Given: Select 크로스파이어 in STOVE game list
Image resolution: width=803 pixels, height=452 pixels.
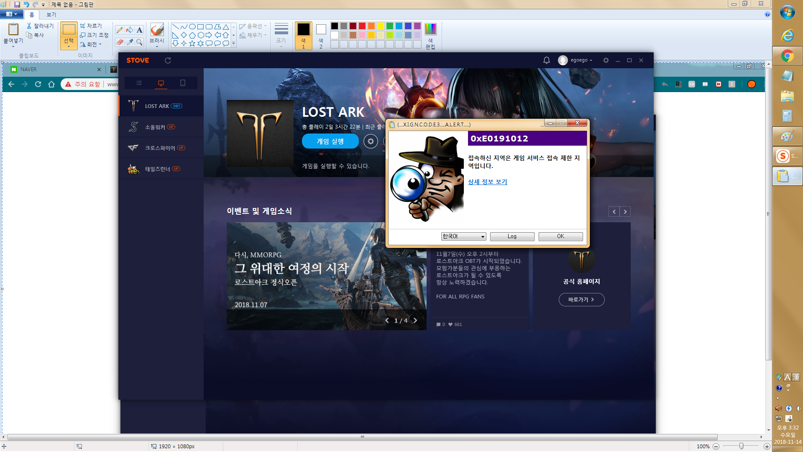Looking at the screenshot, I should coord(161,148).
